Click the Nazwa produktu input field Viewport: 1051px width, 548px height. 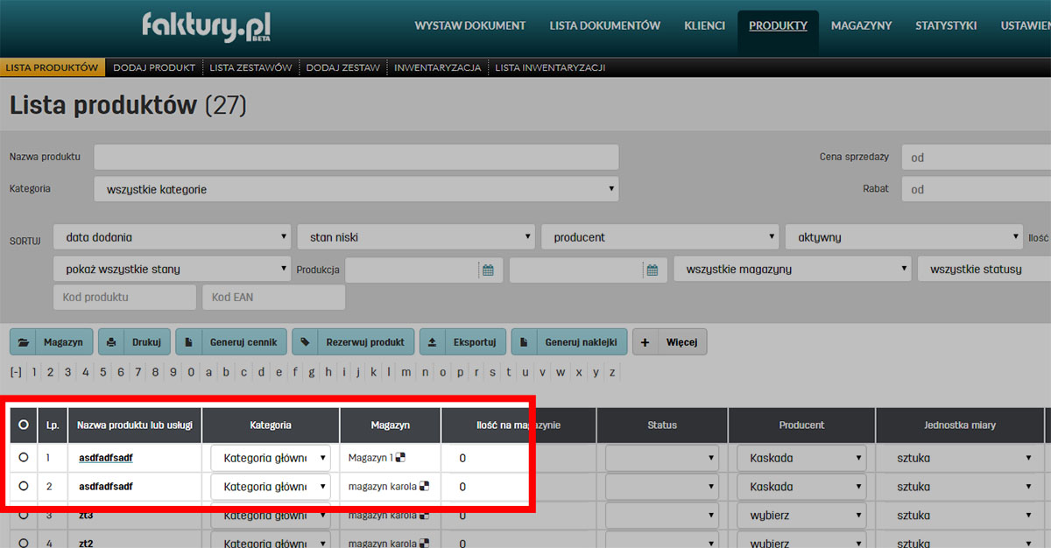pyautogui.click(x=355, y=157)
